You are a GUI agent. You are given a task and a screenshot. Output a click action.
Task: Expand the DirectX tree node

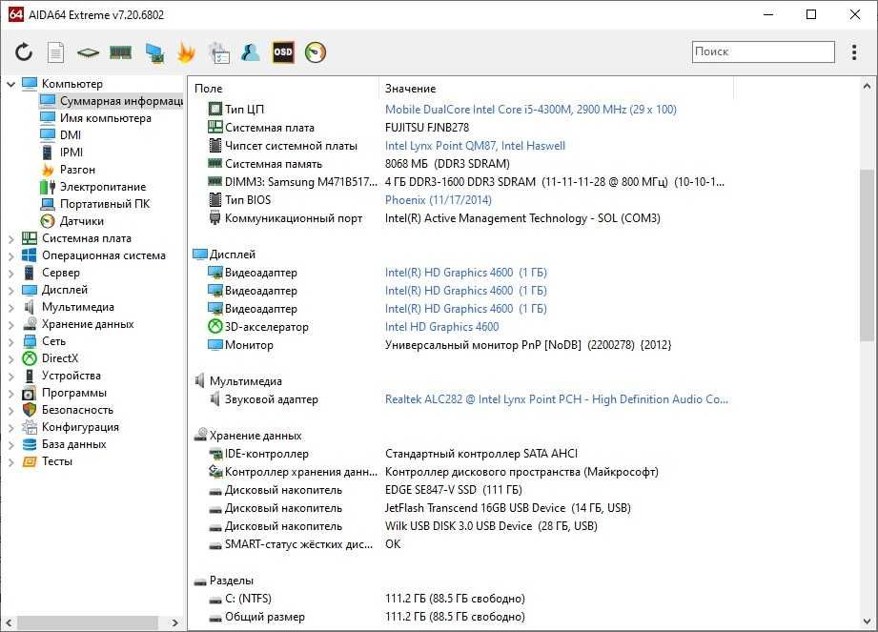[10, 358]
